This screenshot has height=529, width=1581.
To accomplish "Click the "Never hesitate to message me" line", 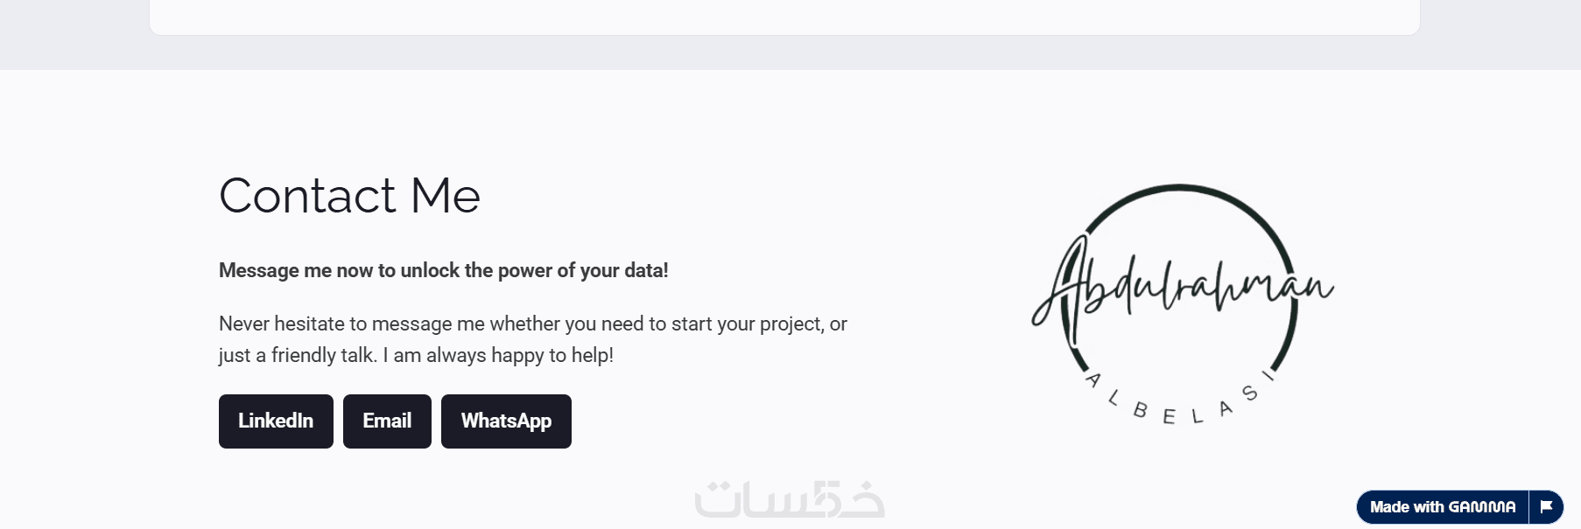I will (x=438, y=324).
